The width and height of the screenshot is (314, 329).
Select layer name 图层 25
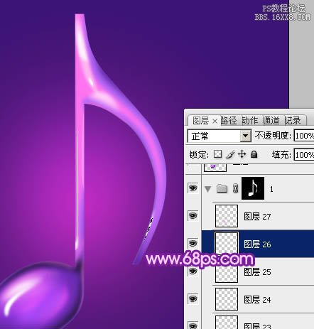257,272
